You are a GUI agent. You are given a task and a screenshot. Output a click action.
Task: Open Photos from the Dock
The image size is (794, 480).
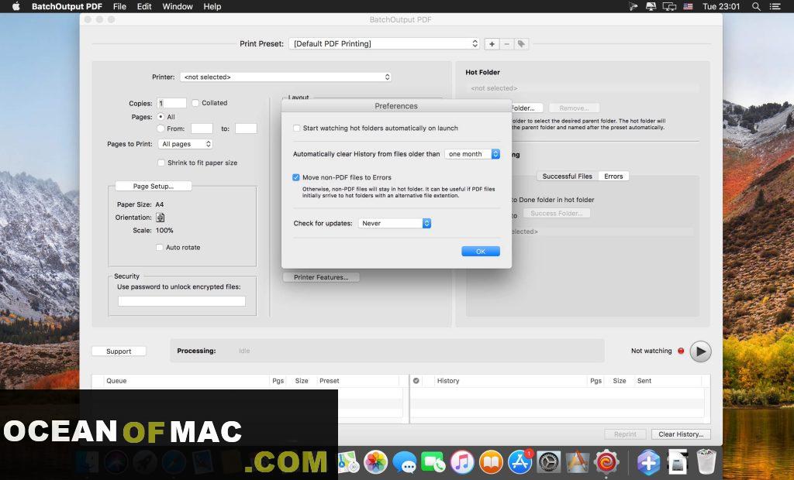tap(376, 461)
